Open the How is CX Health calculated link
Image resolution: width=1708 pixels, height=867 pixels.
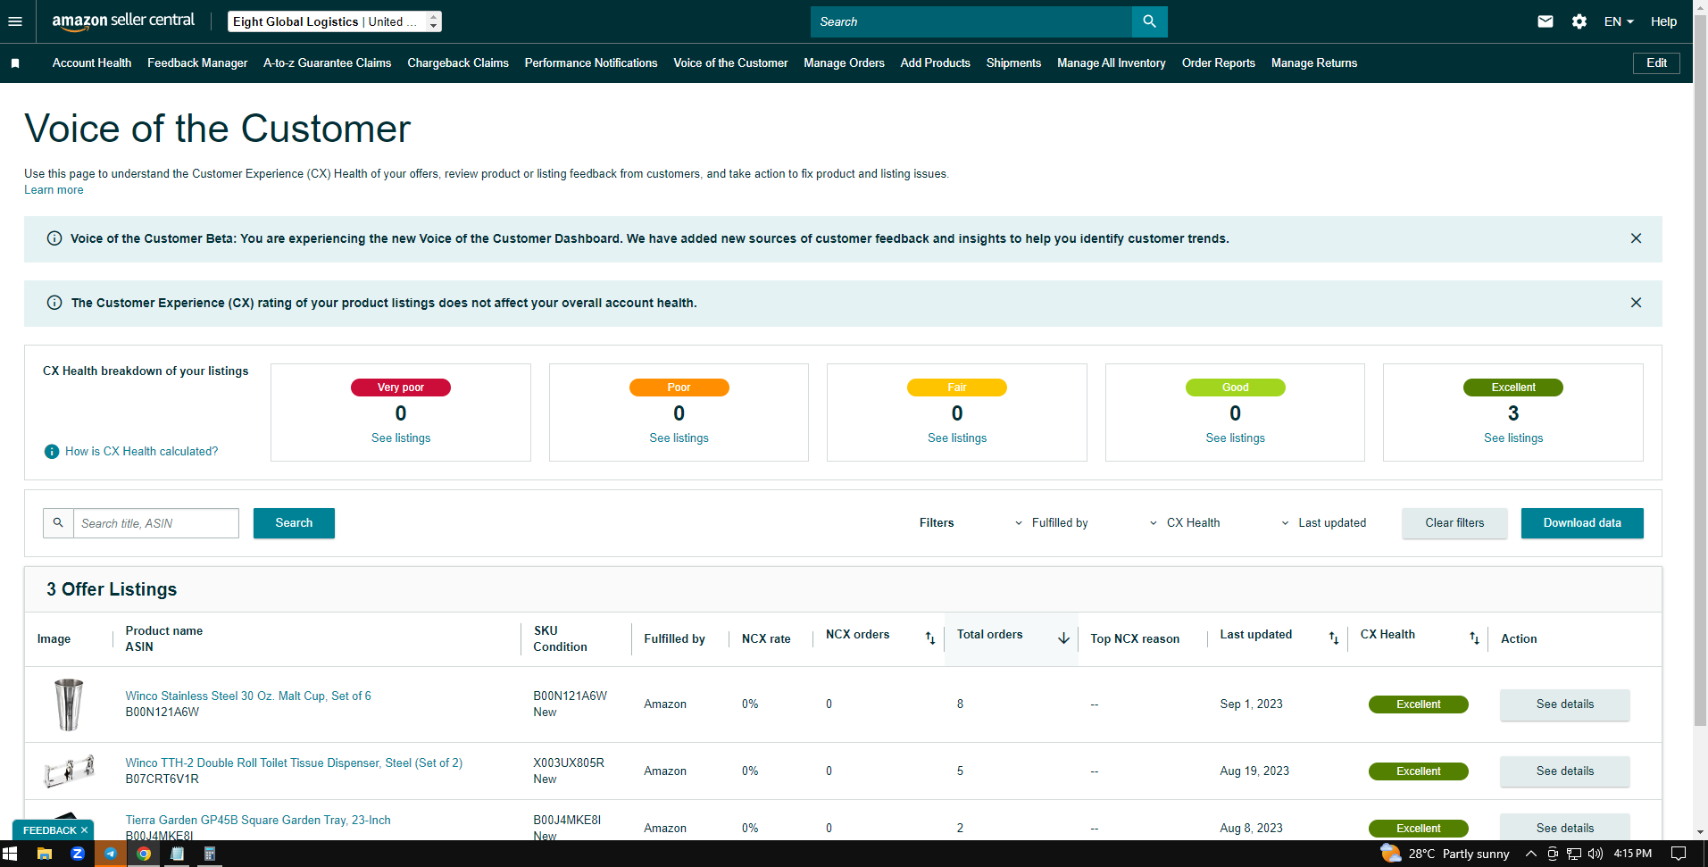141,452
